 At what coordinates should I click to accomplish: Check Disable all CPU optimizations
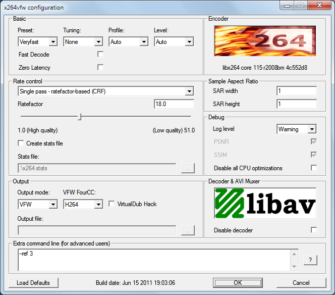tap(314, 168)
